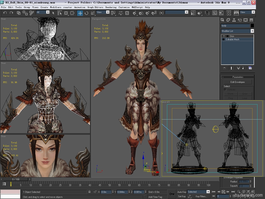Open the Hierarchy command panel tab
This screenshot has height=199, width=265.
point(235,20)
